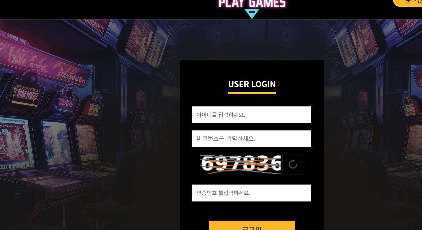Click the cyan triangle below PLAY GAMES
The height and width of the screenshot is (230, 422).
(252, 14)
